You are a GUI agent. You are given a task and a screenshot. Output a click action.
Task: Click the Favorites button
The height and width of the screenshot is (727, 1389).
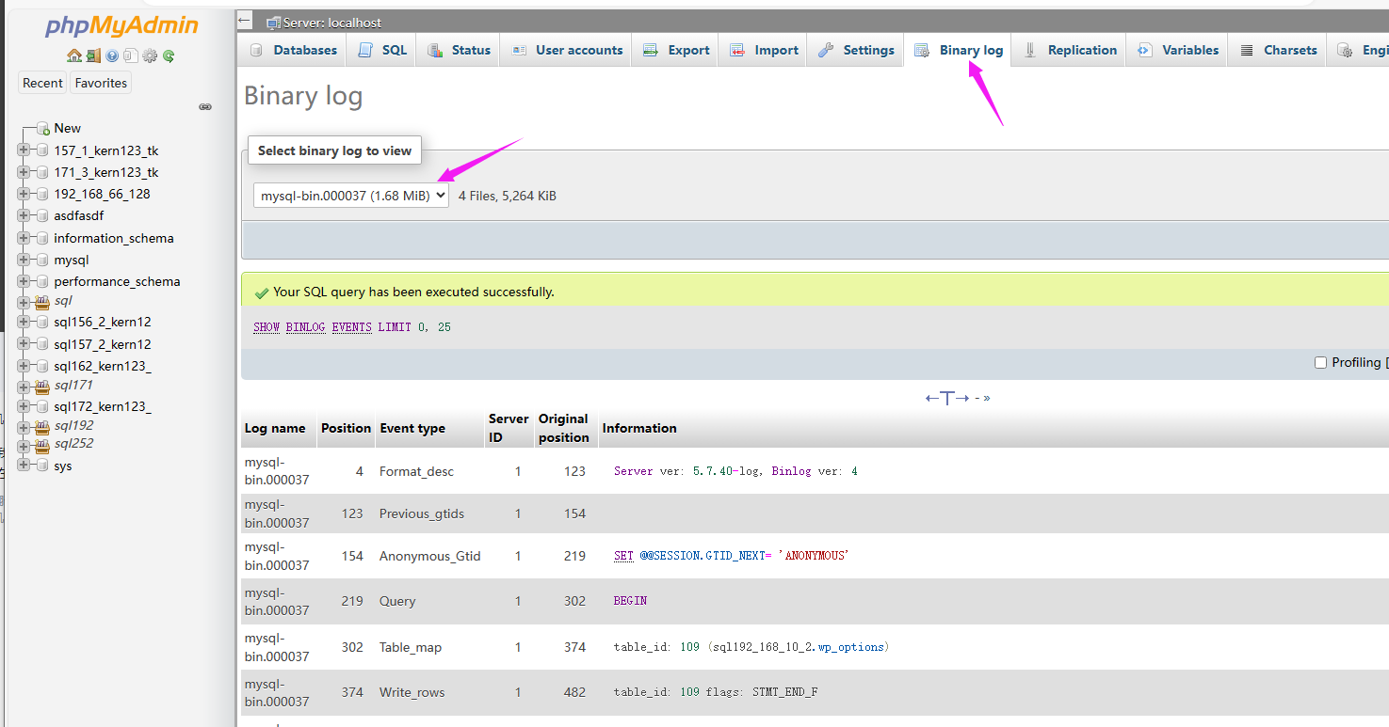click(101, 83)
